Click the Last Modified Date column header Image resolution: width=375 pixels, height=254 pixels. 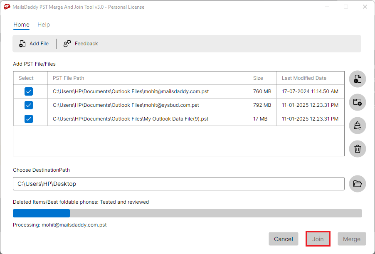tap(311, 78)
